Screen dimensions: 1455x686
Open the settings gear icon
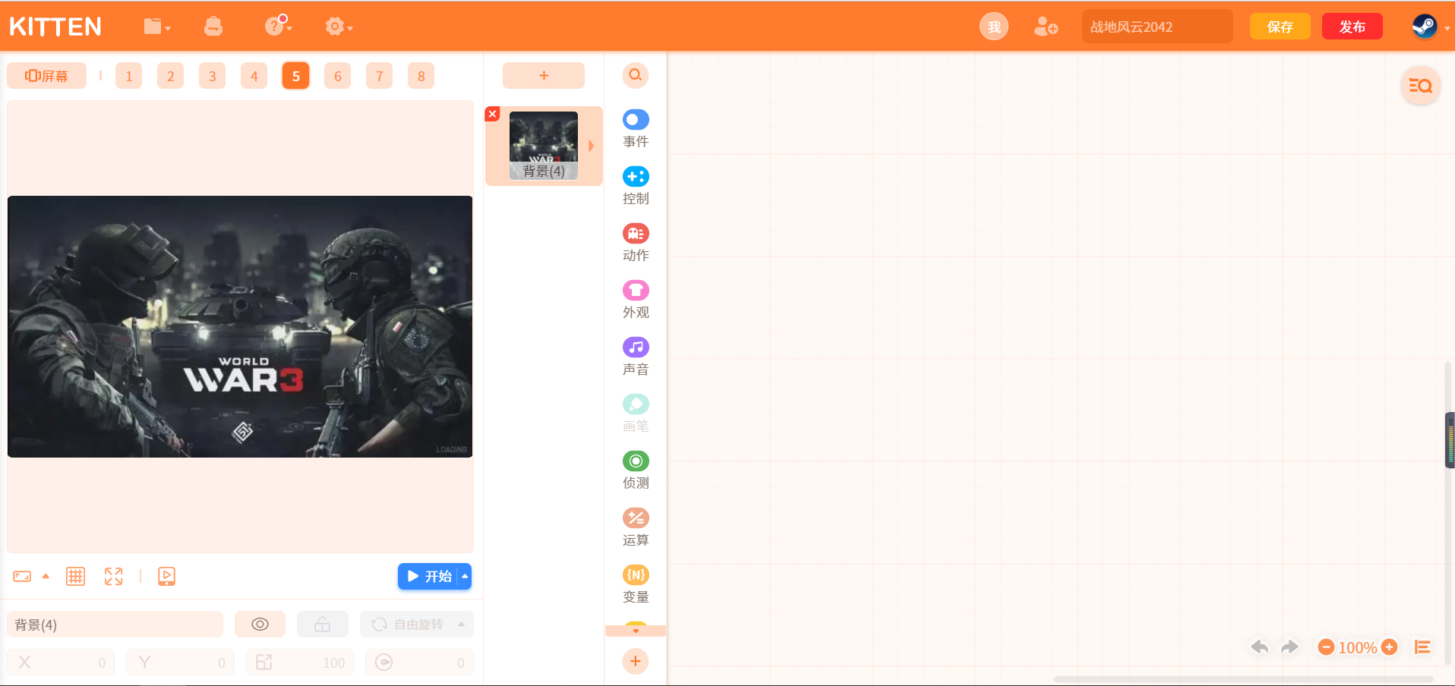point(338,27)
